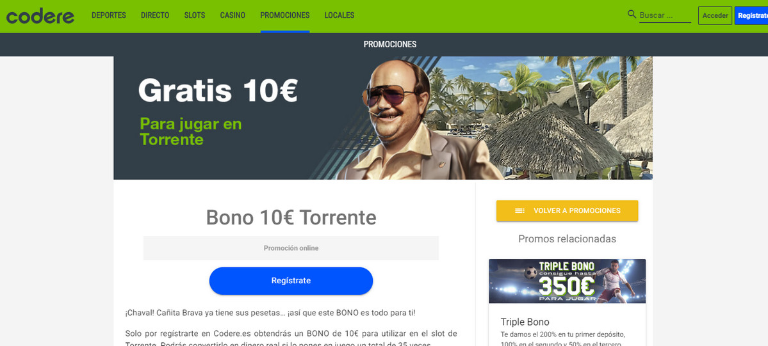Go to Slots section
768x346 pixels.
(x=195, y=15)
